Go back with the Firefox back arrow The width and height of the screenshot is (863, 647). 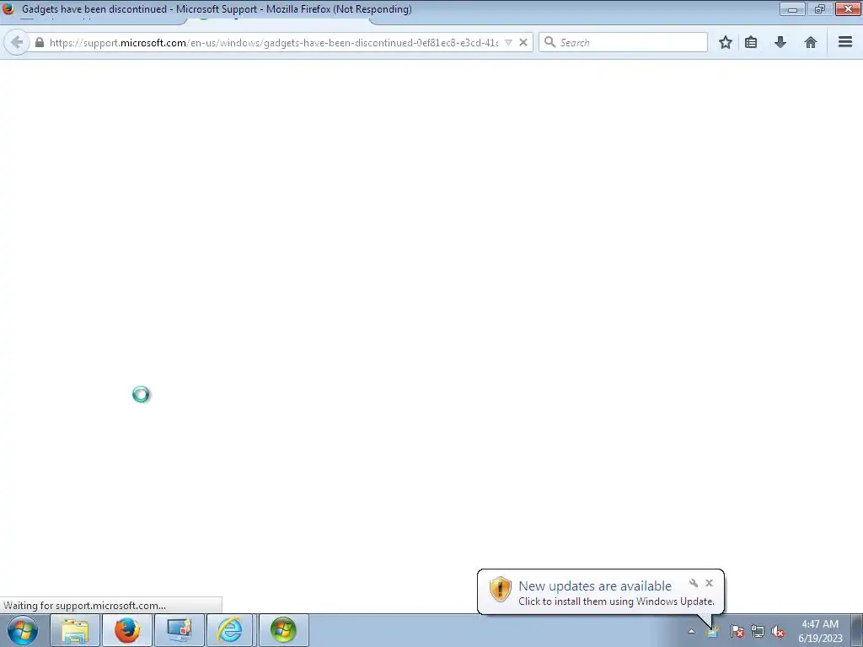(17, 42)
